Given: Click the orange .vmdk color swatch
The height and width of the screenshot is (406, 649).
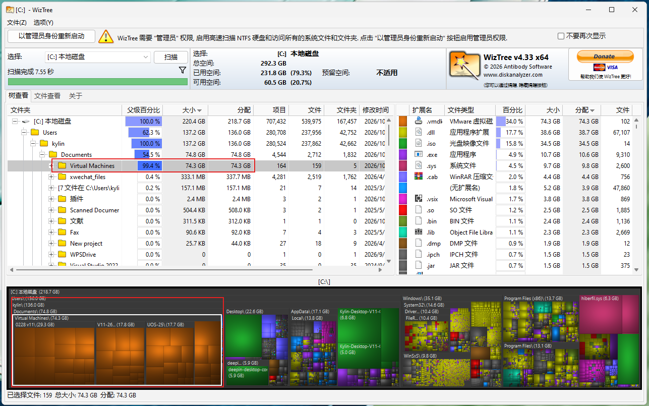Looking at the screenshot, I should point(403,121).
